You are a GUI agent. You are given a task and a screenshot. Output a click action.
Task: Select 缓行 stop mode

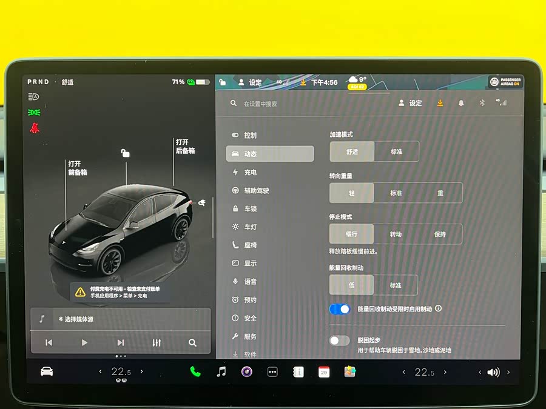(x=351, y=234)
